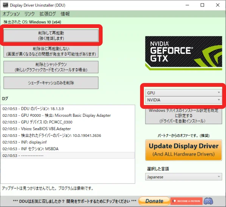Click the DDU app icon in title bar
This screenshot has width=226, height=207.
[x=5, y=5]
